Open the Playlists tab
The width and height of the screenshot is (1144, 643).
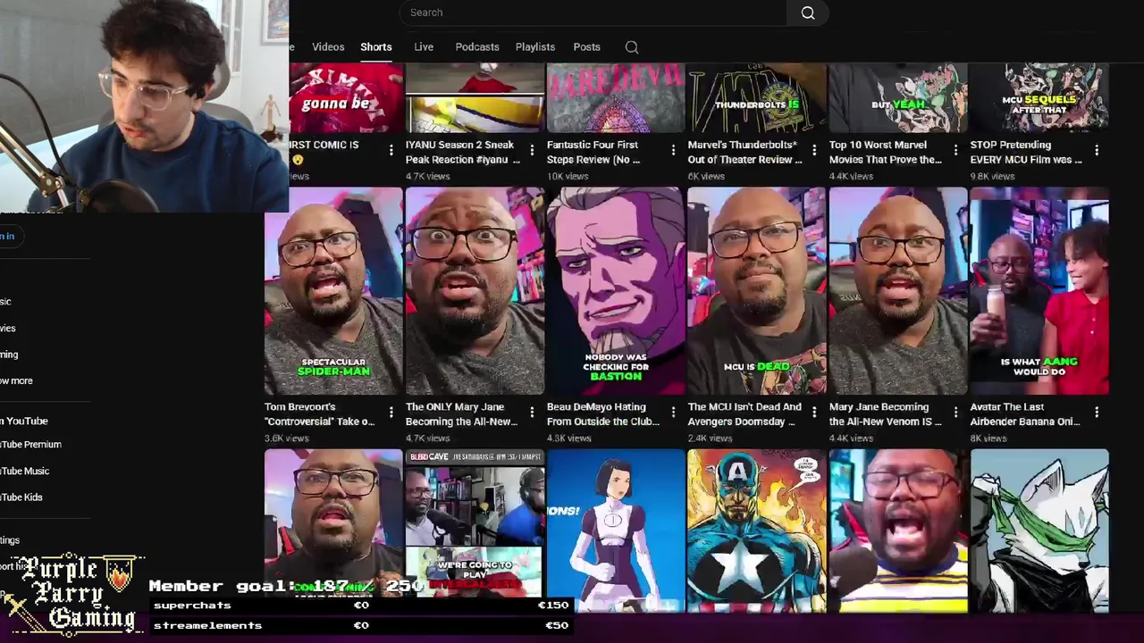(x=535, y=47)
